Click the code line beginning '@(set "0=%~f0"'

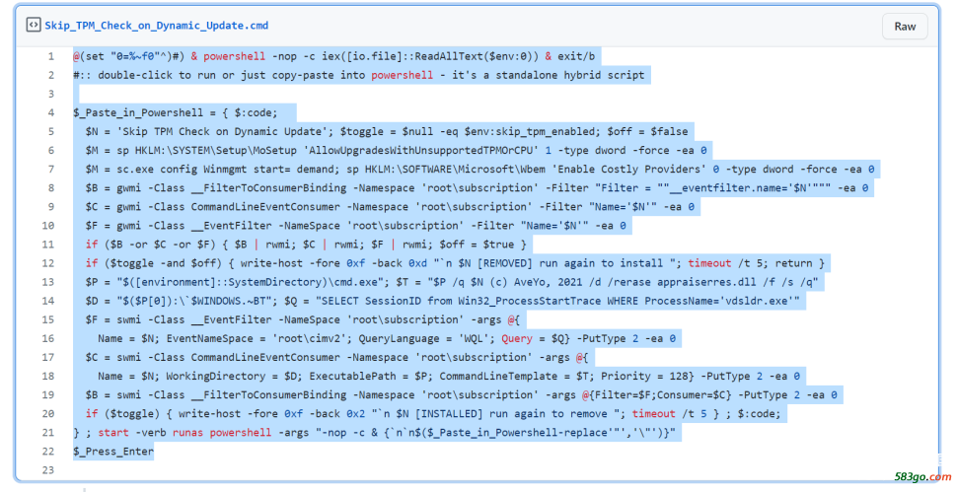[333, 56]
